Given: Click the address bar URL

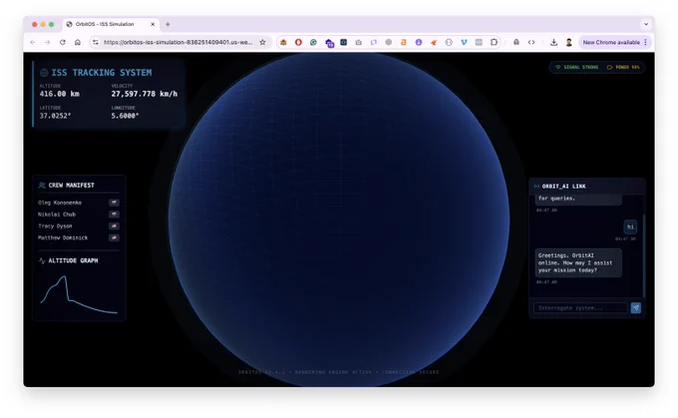Looking at the screenshot, I should [177, 42].
